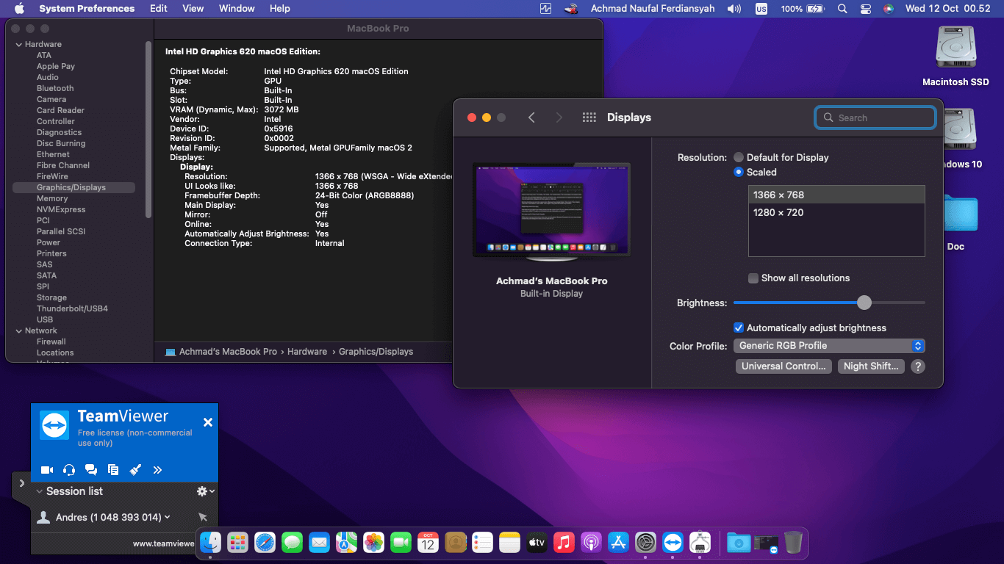Image resolution: width=1004 pixels, height=564 pixels.
Task: Open the Color Profile dropdown
Action: [x=829, y=346]
